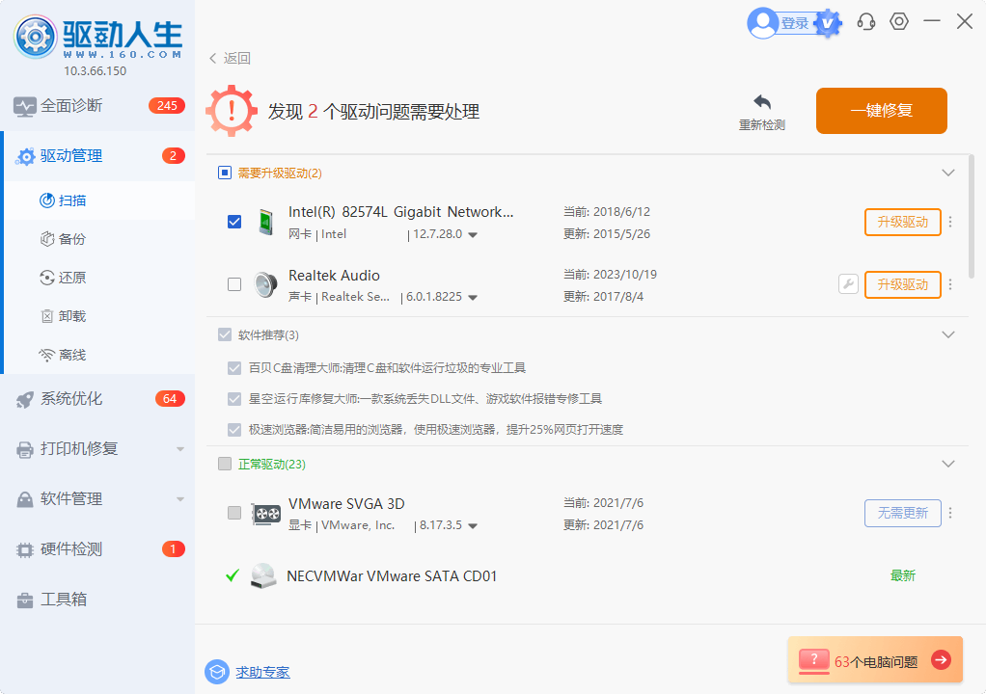The image size is (986, 694).
Task: Uncheck 极速浏览器 recommendation checkbox
Action: tap(234, 430)
